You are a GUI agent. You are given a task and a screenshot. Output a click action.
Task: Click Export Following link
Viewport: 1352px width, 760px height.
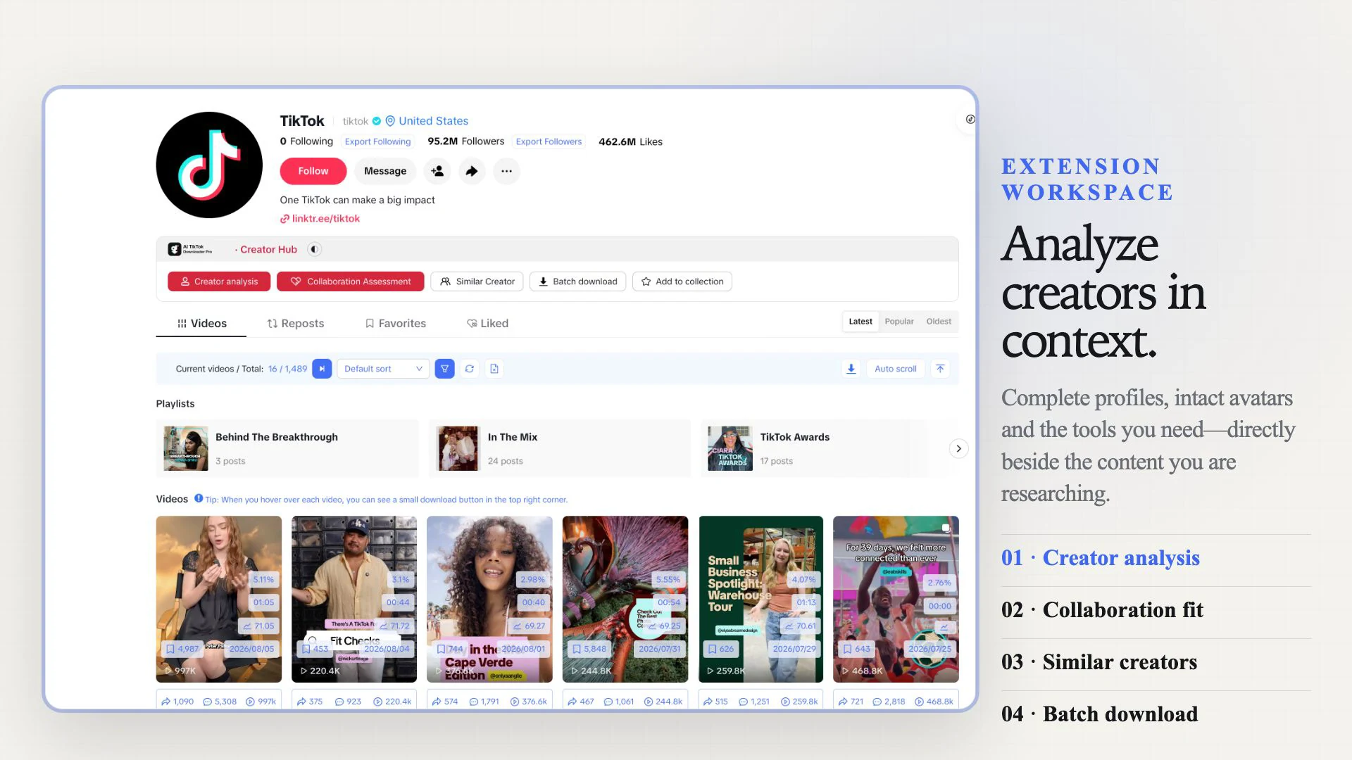click(x=377, y=141)
